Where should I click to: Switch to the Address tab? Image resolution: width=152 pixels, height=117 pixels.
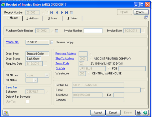pyautogui.click(x=33, y=18)
